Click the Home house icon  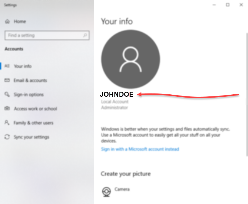(x=7, y=22)
